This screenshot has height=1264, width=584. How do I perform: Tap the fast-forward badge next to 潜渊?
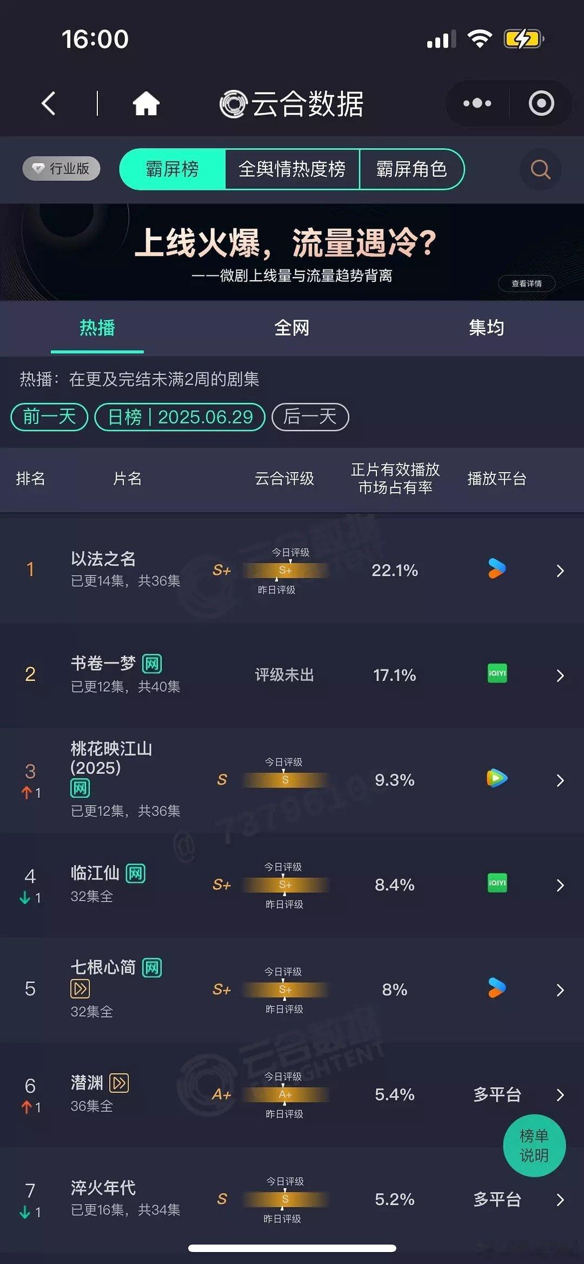[x=119, y=1083]
